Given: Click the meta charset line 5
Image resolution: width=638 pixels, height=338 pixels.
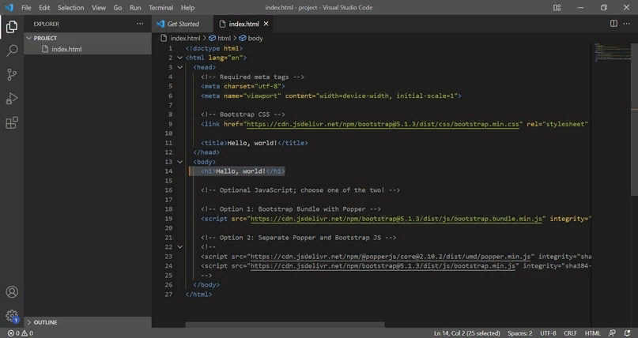Looking at the screenshot, I should tap(243, 86).
